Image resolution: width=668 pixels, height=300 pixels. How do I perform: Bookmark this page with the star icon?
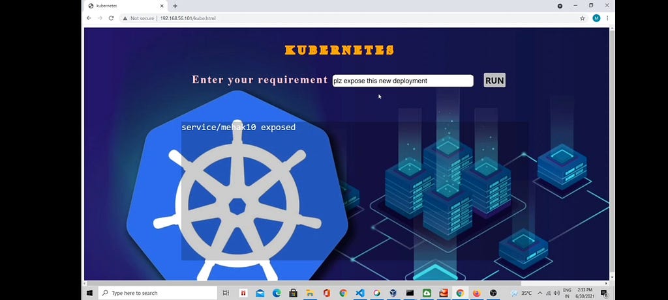[583, 18]
